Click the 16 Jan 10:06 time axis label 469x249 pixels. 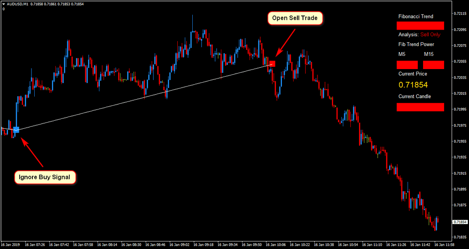click(x=276, y=245)
